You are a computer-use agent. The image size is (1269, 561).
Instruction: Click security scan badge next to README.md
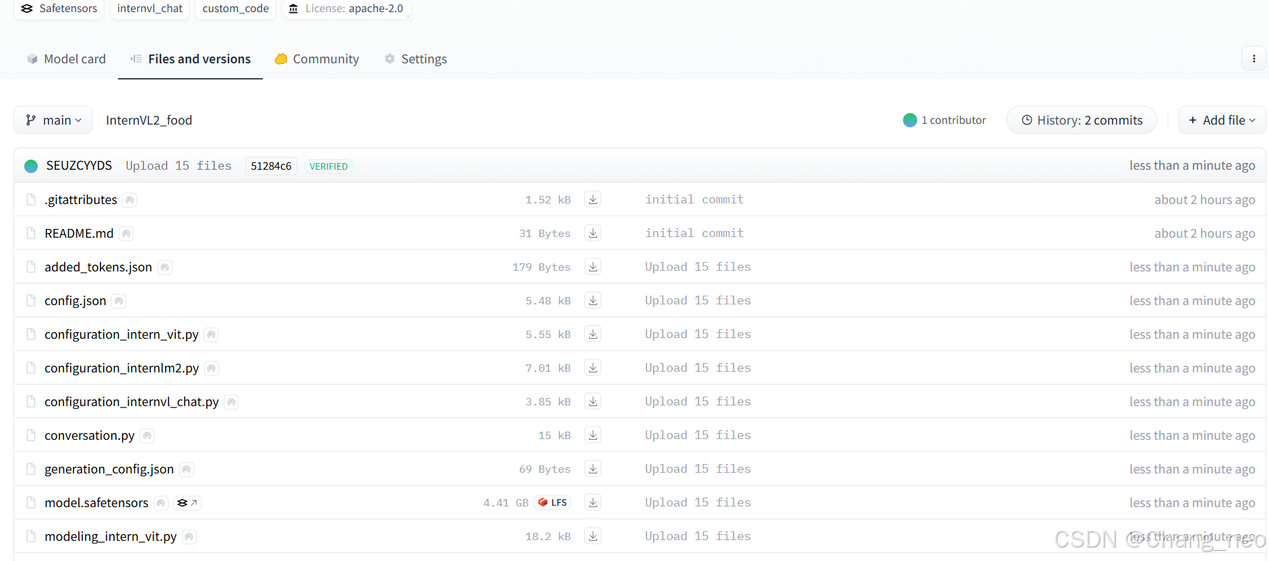[x=126, y=234]
